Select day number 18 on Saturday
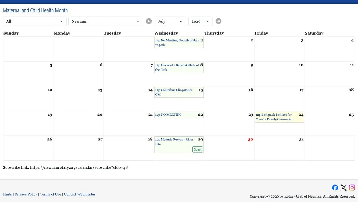 (351, 90)
